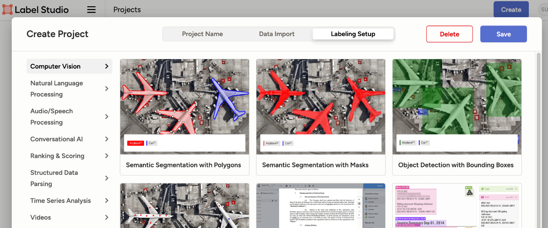Click the Semantic Segmentation with Masks title
This screenshot has height=228, width=548.
pyautogui.click(x=315, y=165)
